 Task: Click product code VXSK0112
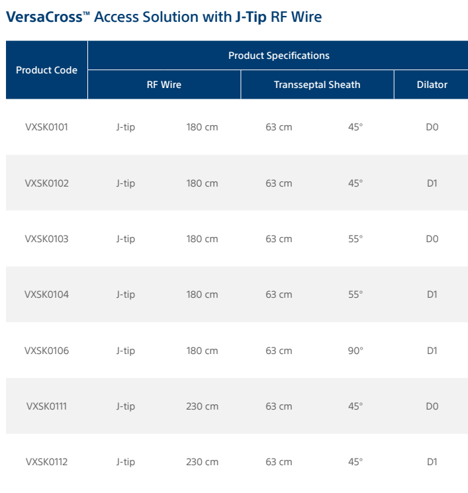[x=46, y=462]
